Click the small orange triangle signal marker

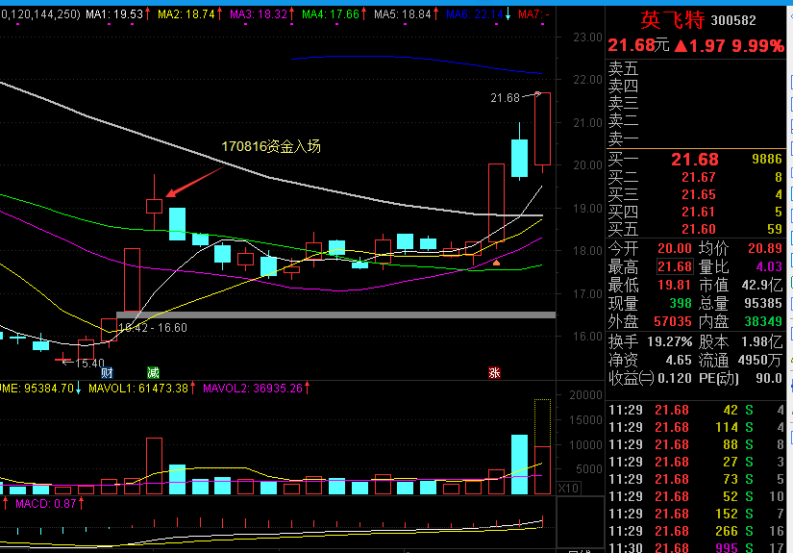pyautogui.click(x=496, y=263)
